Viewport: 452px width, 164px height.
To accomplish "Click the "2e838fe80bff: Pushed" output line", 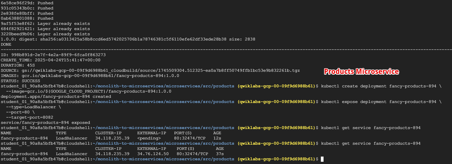I will (27, 13).
